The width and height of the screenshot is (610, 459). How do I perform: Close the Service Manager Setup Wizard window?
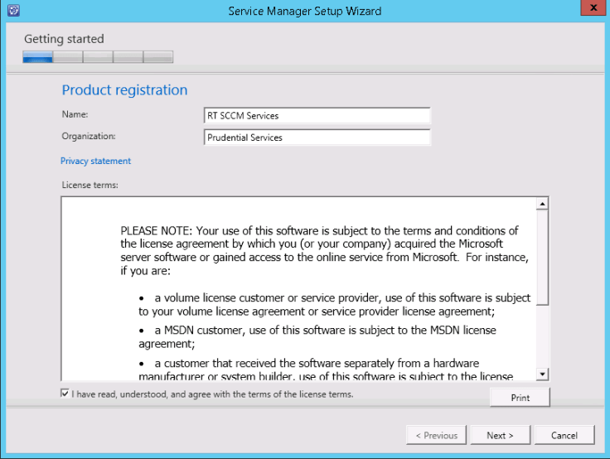point(593,9)
